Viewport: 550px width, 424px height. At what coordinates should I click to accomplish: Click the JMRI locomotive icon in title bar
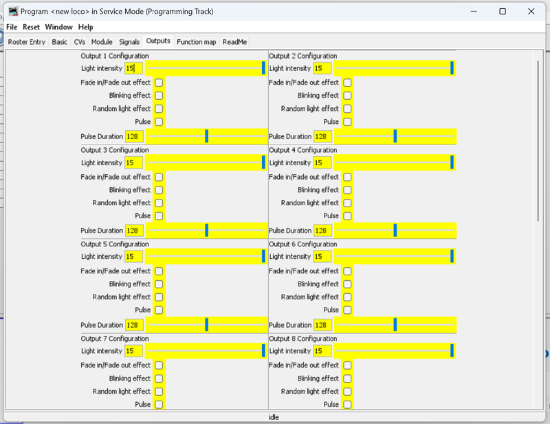point(13,11)
